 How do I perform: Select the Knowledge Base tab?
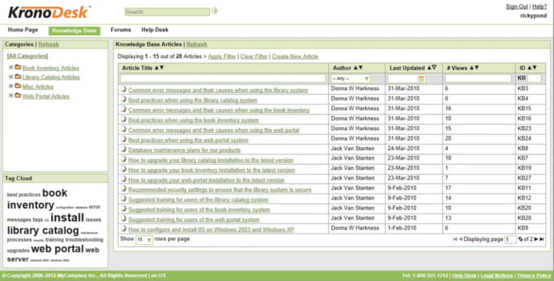[x=74, y=30]
